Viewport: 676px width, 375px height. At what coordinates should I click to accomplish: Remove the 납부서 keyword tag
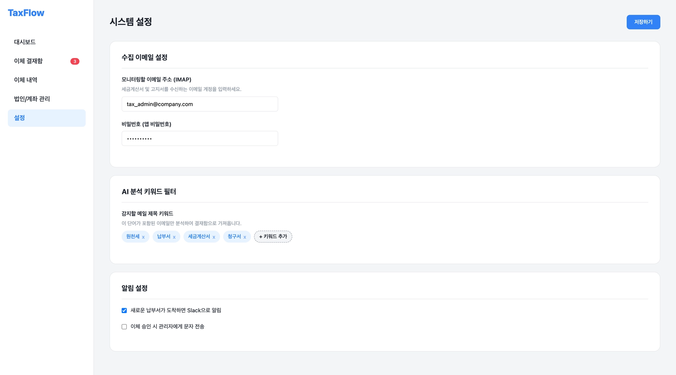tap(174, 237)
